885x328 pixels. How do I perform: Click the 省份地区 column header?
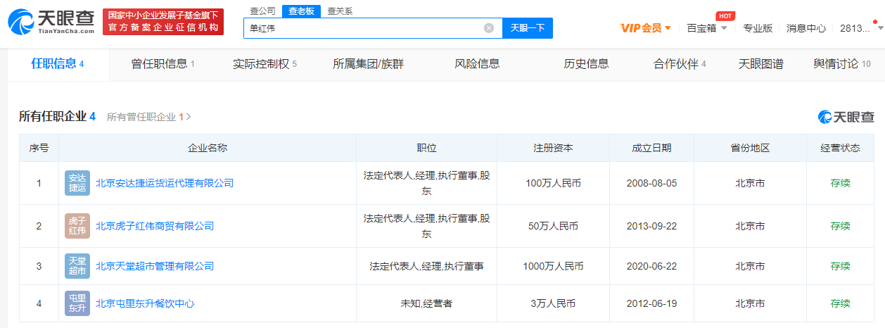click(x=750, y=148)
